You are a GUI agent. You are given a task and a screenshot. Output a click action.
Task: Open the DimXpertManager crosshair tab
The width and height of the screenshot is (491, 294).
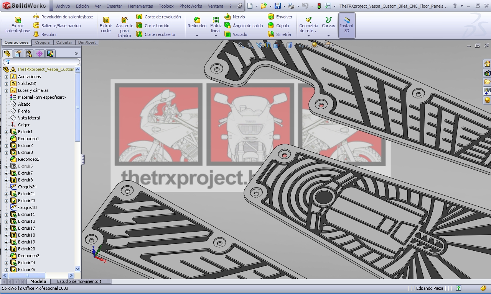[40, 54]
